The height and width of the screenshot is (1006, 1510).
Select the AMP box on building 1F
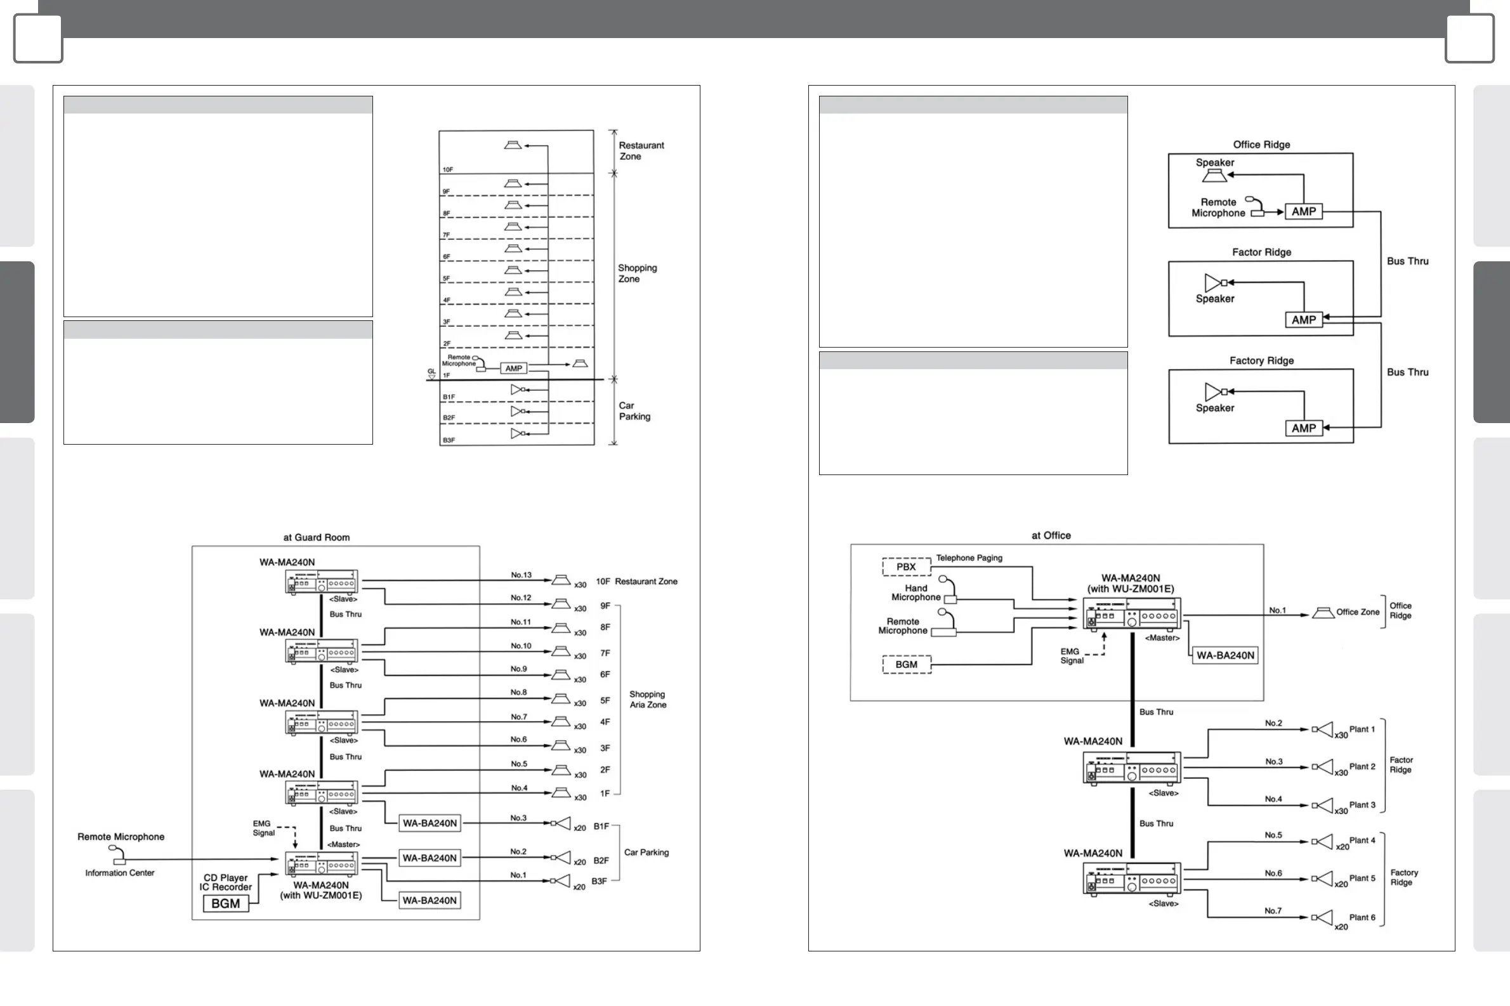pos(513,369)
